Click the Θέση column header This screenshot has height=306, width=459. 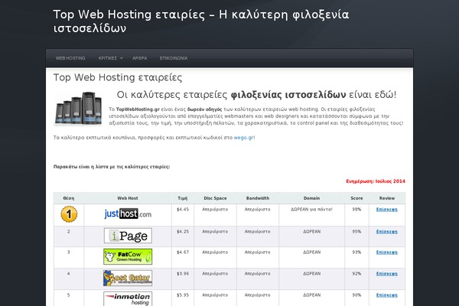(69, 198)
